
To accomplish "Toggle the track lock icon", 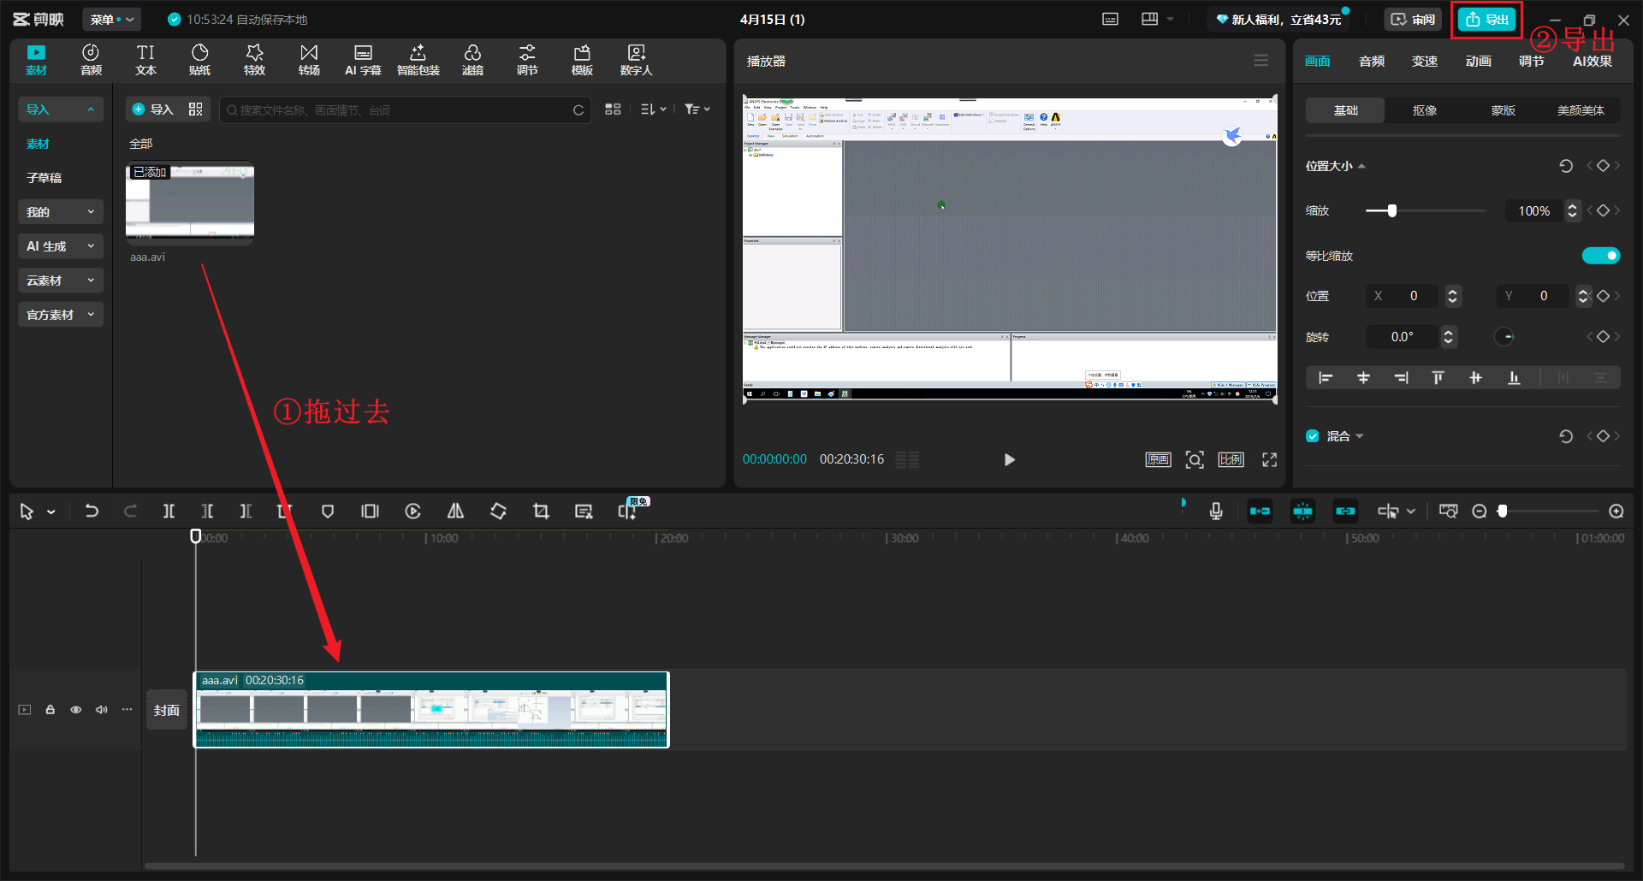I will point(50,709).
